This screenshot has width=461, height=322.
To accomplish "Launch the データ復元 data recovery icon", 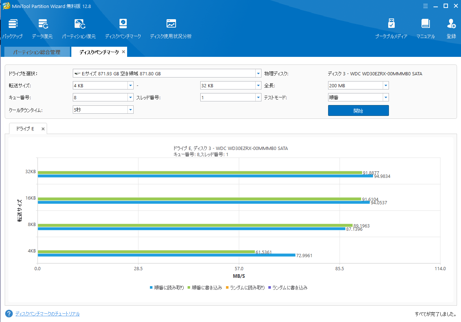I will pos(42,24).
